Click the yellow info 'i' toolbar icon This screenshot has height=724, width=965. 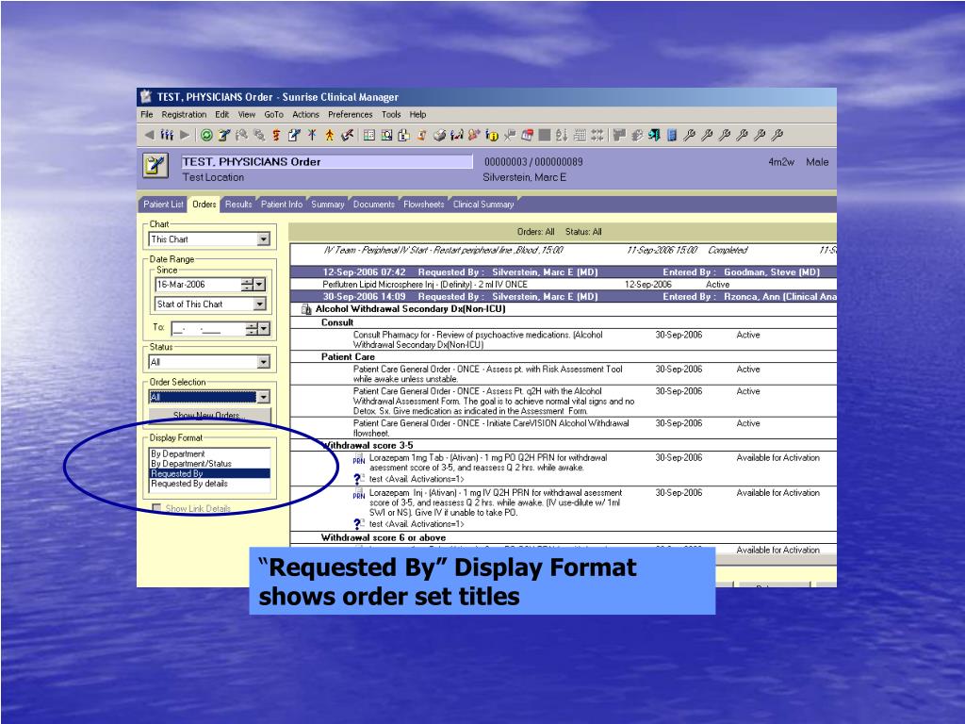pyautogui.click(x=492, y=135)
